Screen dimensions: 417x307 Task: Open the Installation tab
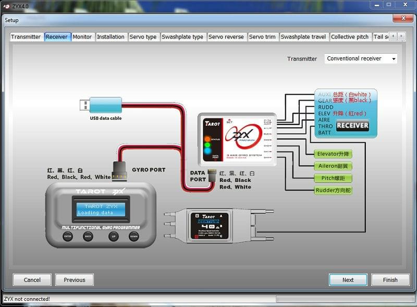111,36
